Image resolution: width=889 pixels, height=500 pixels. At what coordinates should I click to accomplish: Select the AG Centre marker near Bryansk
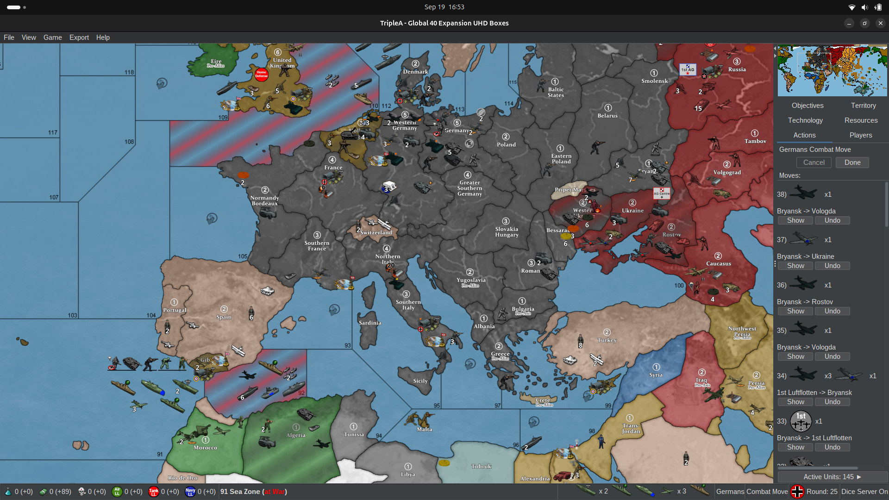pos(662,193)
